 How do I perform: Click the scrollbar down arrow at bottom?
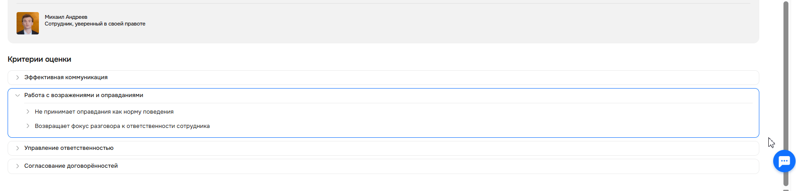point(786,190)
